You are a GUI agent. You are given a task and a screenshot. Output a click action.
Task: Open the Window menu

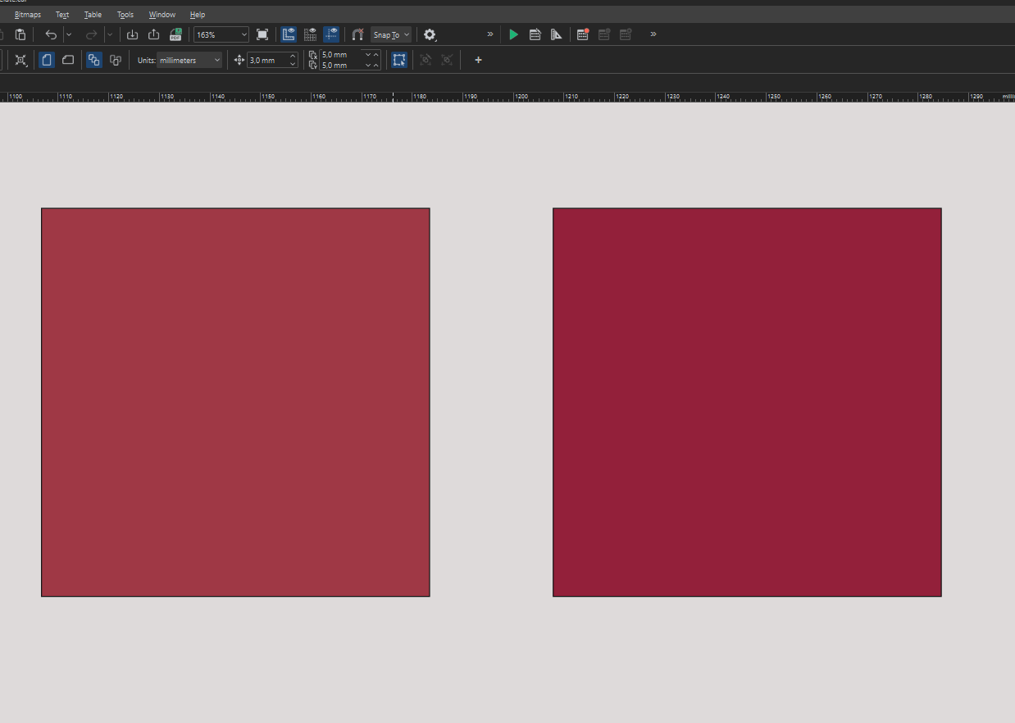(162, 15)
